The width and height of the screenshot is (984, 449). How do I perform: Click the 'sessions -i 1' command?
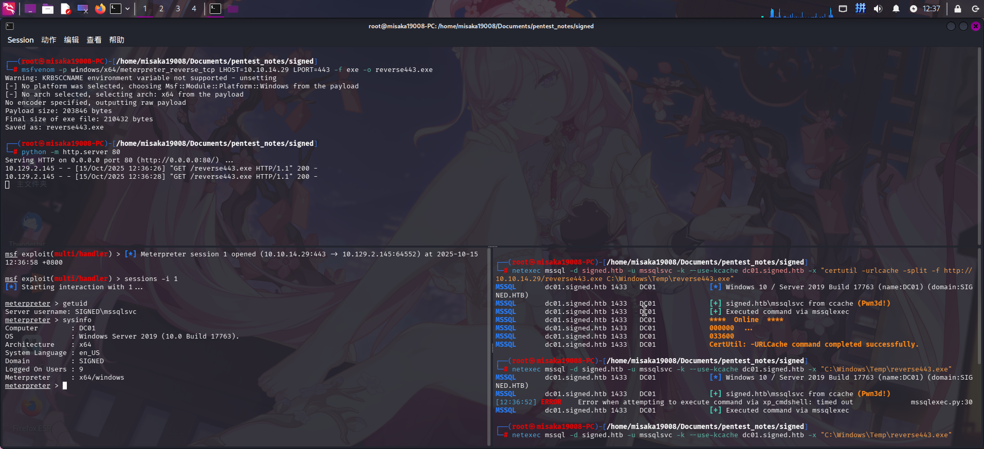click(151, 279)
